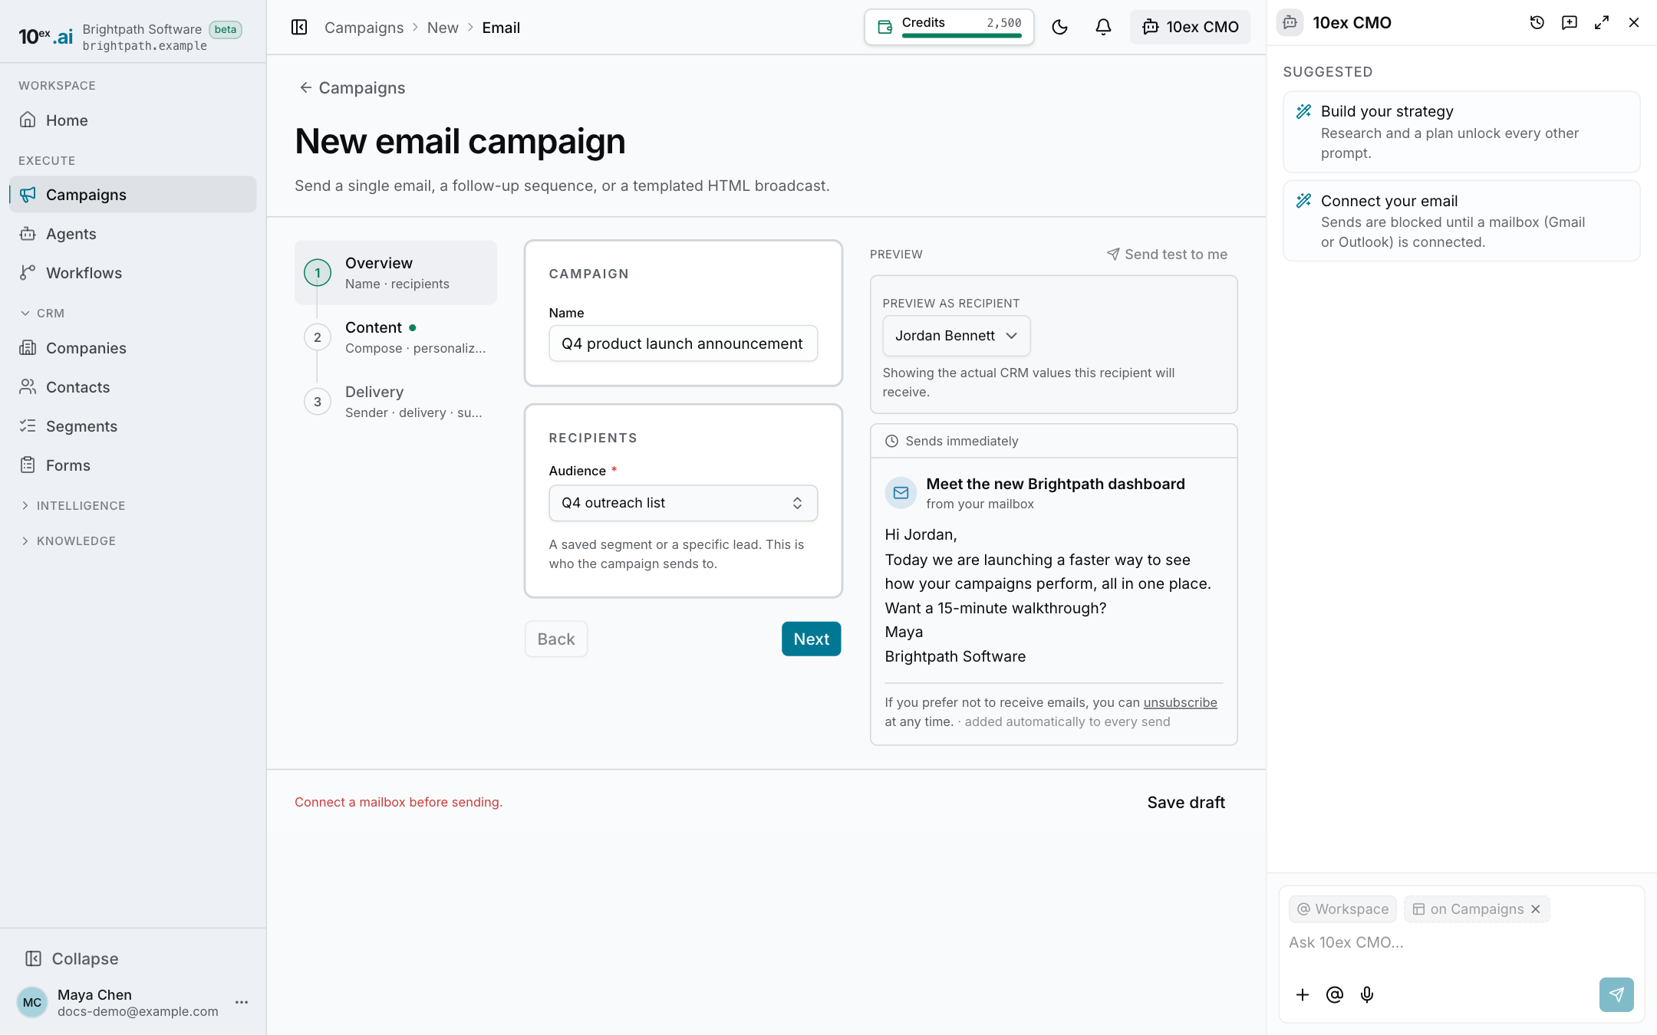The height and width of the screenshot is (1035, 1657).
Task: Collapse the left sidebar
Action: [x=72, y=959]
